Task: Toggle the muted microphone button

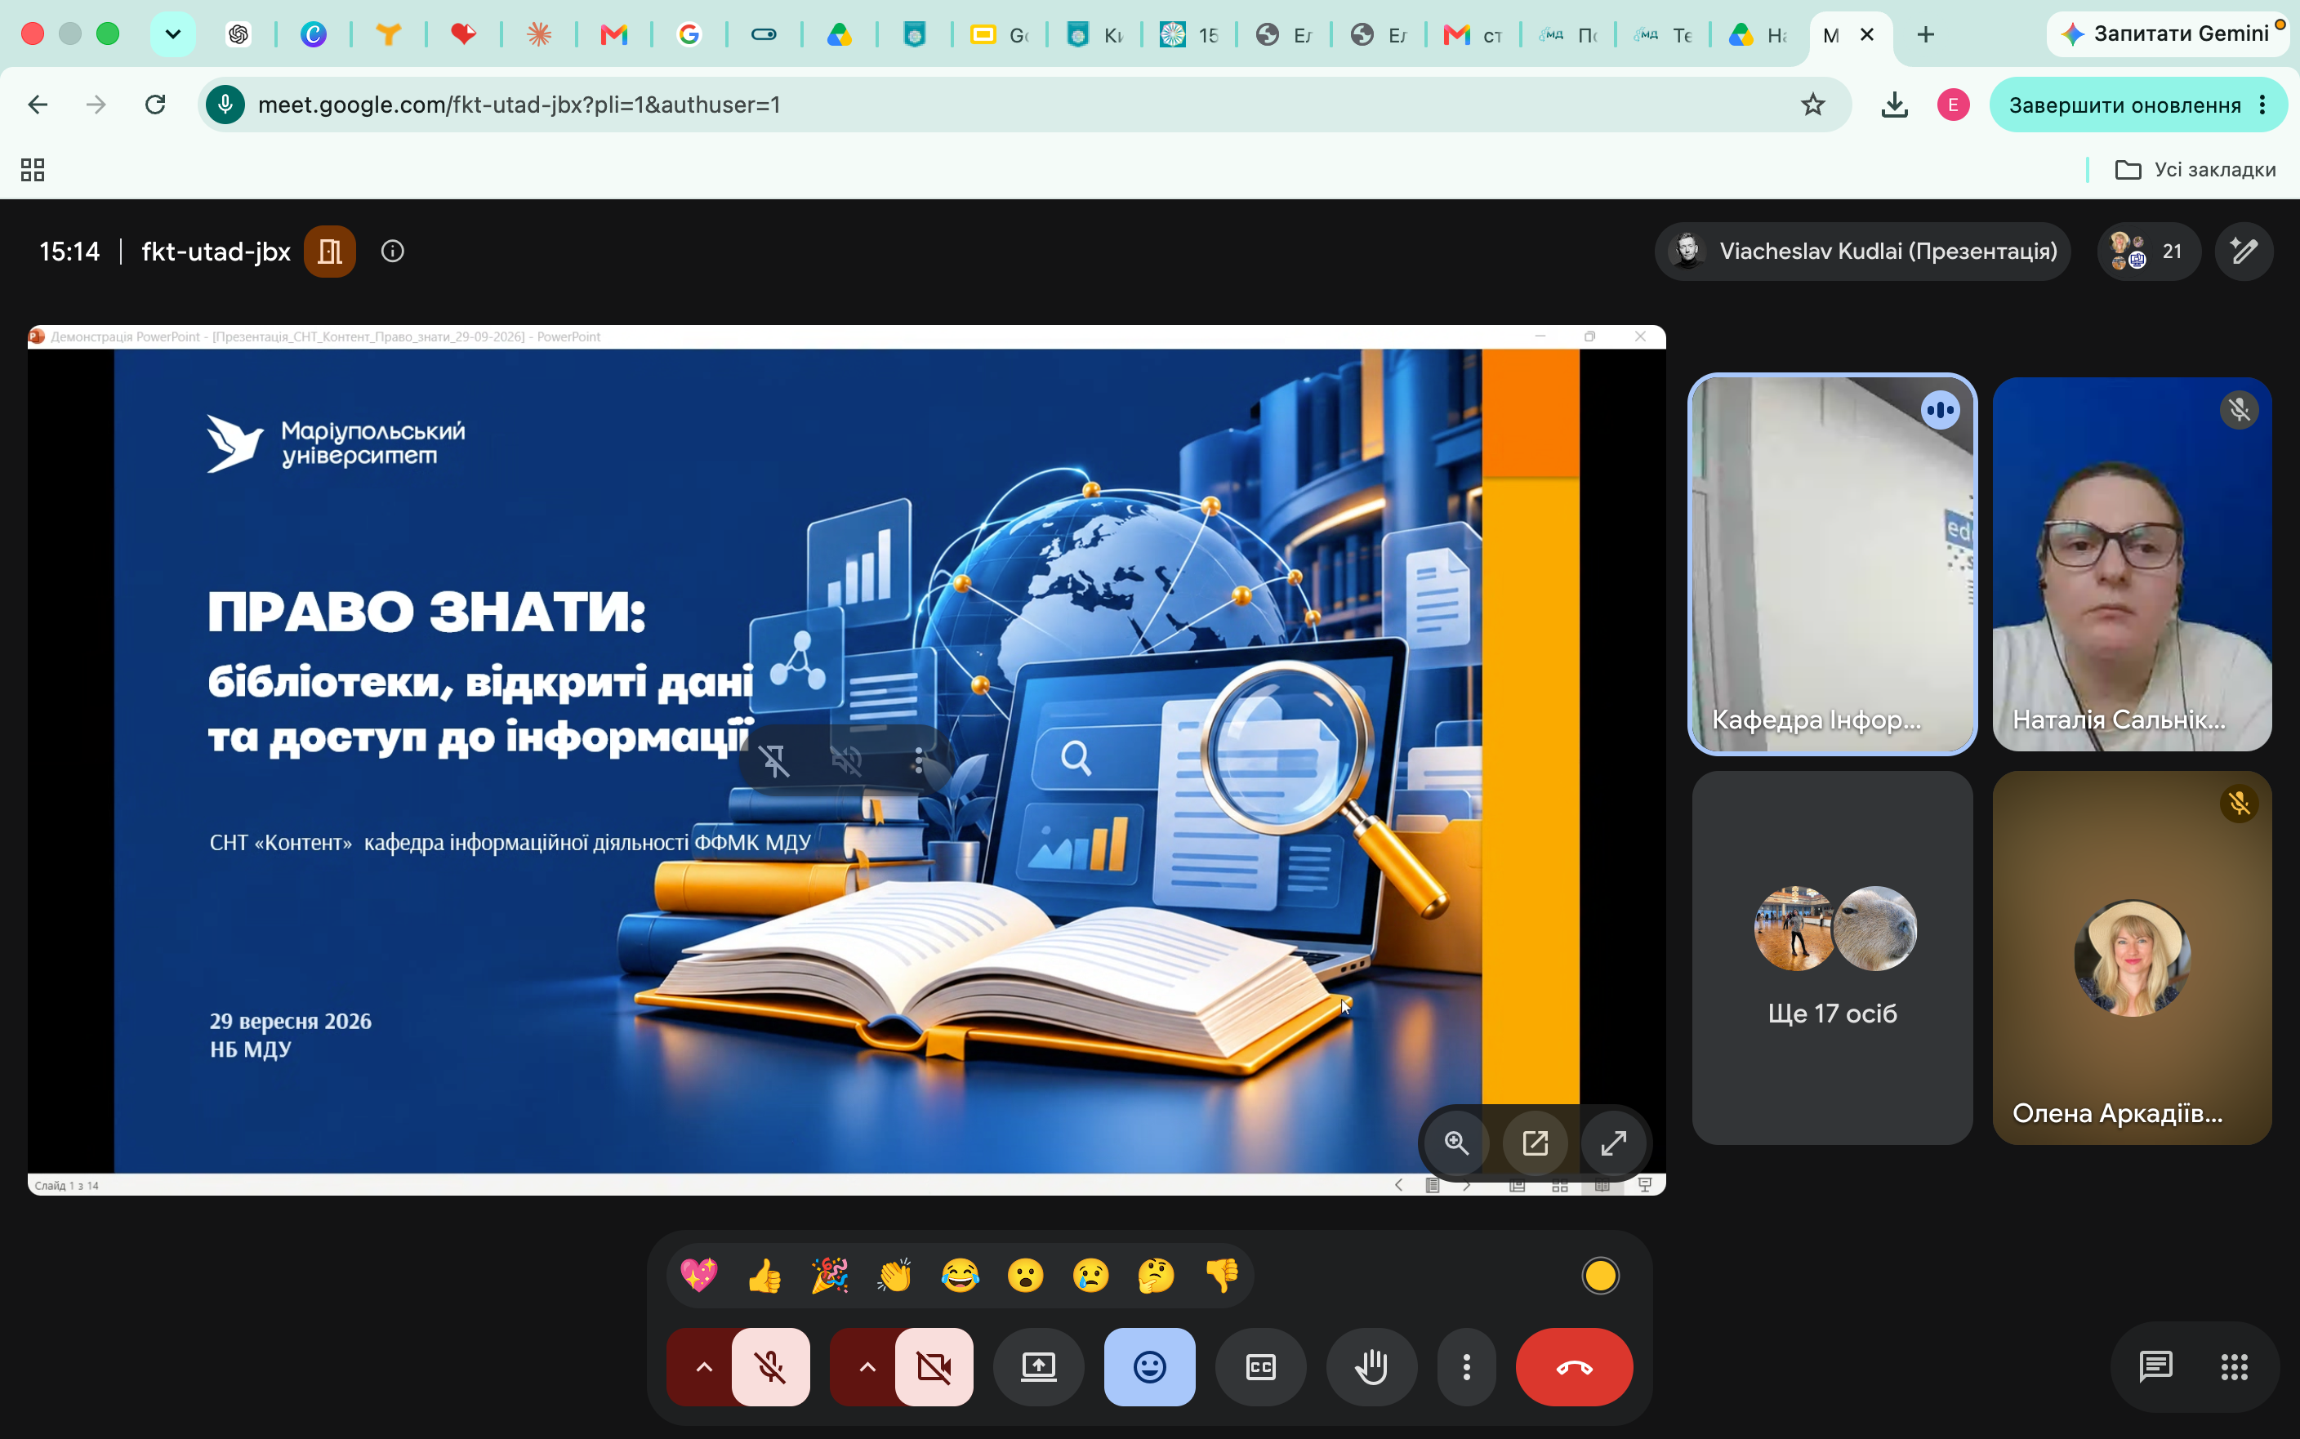Action: pos(770,1368)
